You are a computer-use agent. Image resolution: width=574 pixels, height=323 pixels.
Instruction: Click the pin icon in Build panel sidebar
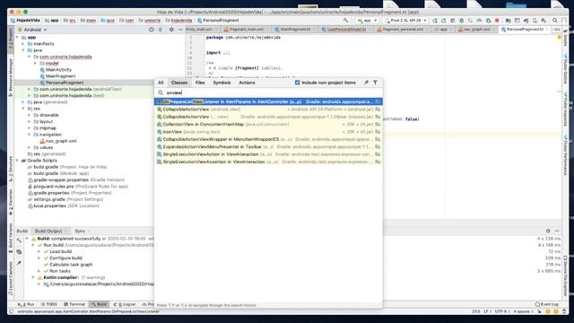pos(19,263)
